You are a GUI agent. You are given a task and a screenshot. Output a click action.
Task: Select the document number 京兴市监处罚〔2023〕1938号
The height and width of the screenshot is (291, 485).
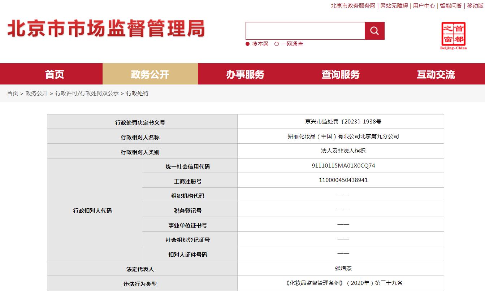pyautogui.click(x=343, y=122)
